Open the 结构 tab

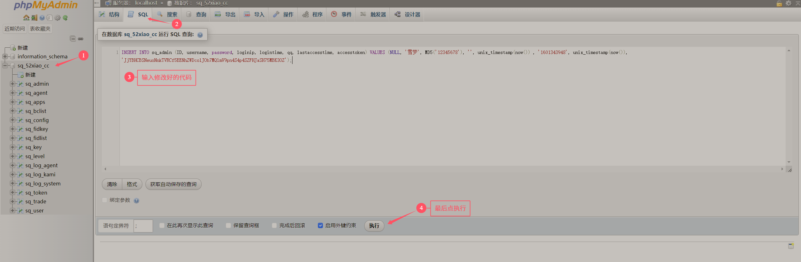pos(109,14)
